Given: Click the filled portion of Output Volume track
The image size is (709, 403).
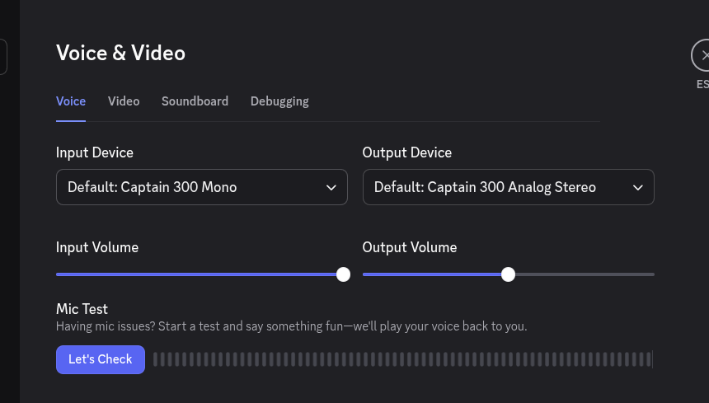Looking at the screenshot, I should coord(434,274).
